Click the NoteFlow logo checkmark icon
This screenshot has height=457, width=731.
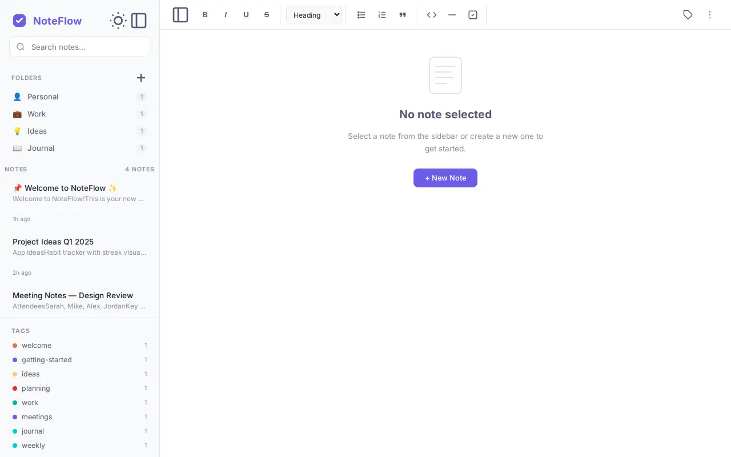tap(19, 21)
